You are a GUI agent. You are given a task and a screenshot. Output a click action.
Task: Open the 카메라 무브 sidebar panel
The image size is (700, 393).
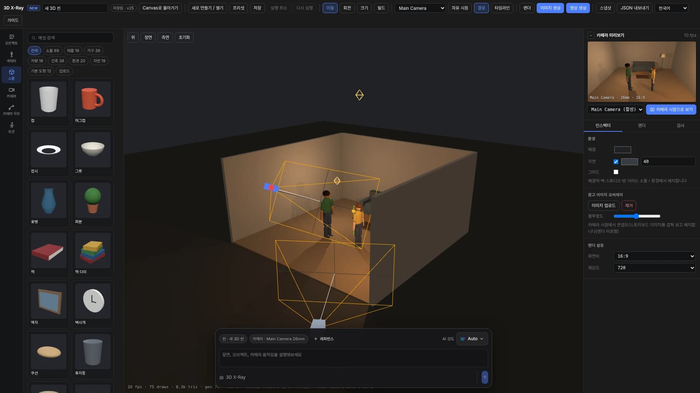[x=11, y=110]
